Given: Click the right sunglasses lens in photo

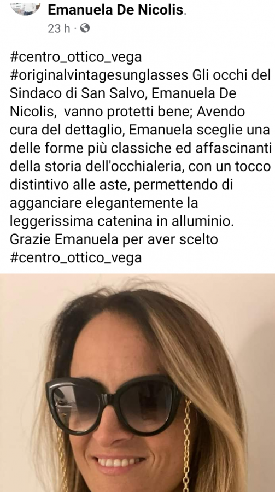Looking at the screenshot, I should coord(147,405).
